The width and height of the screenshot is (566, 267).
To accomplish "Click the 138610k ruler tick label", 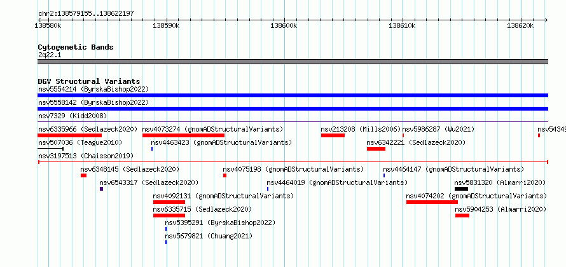I will click(x=402, y=25).
